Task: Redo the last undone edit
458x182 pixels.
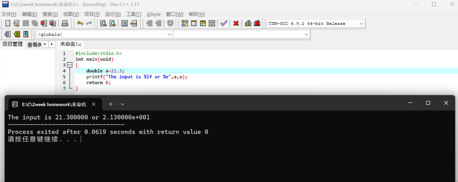Action: click(x=89, y=23)
